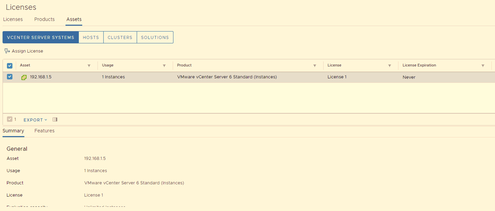Image resolution: width=495 pixels, height=211 pixels.
Task: Show the Hosts asset list
Action: pos(91,37)
